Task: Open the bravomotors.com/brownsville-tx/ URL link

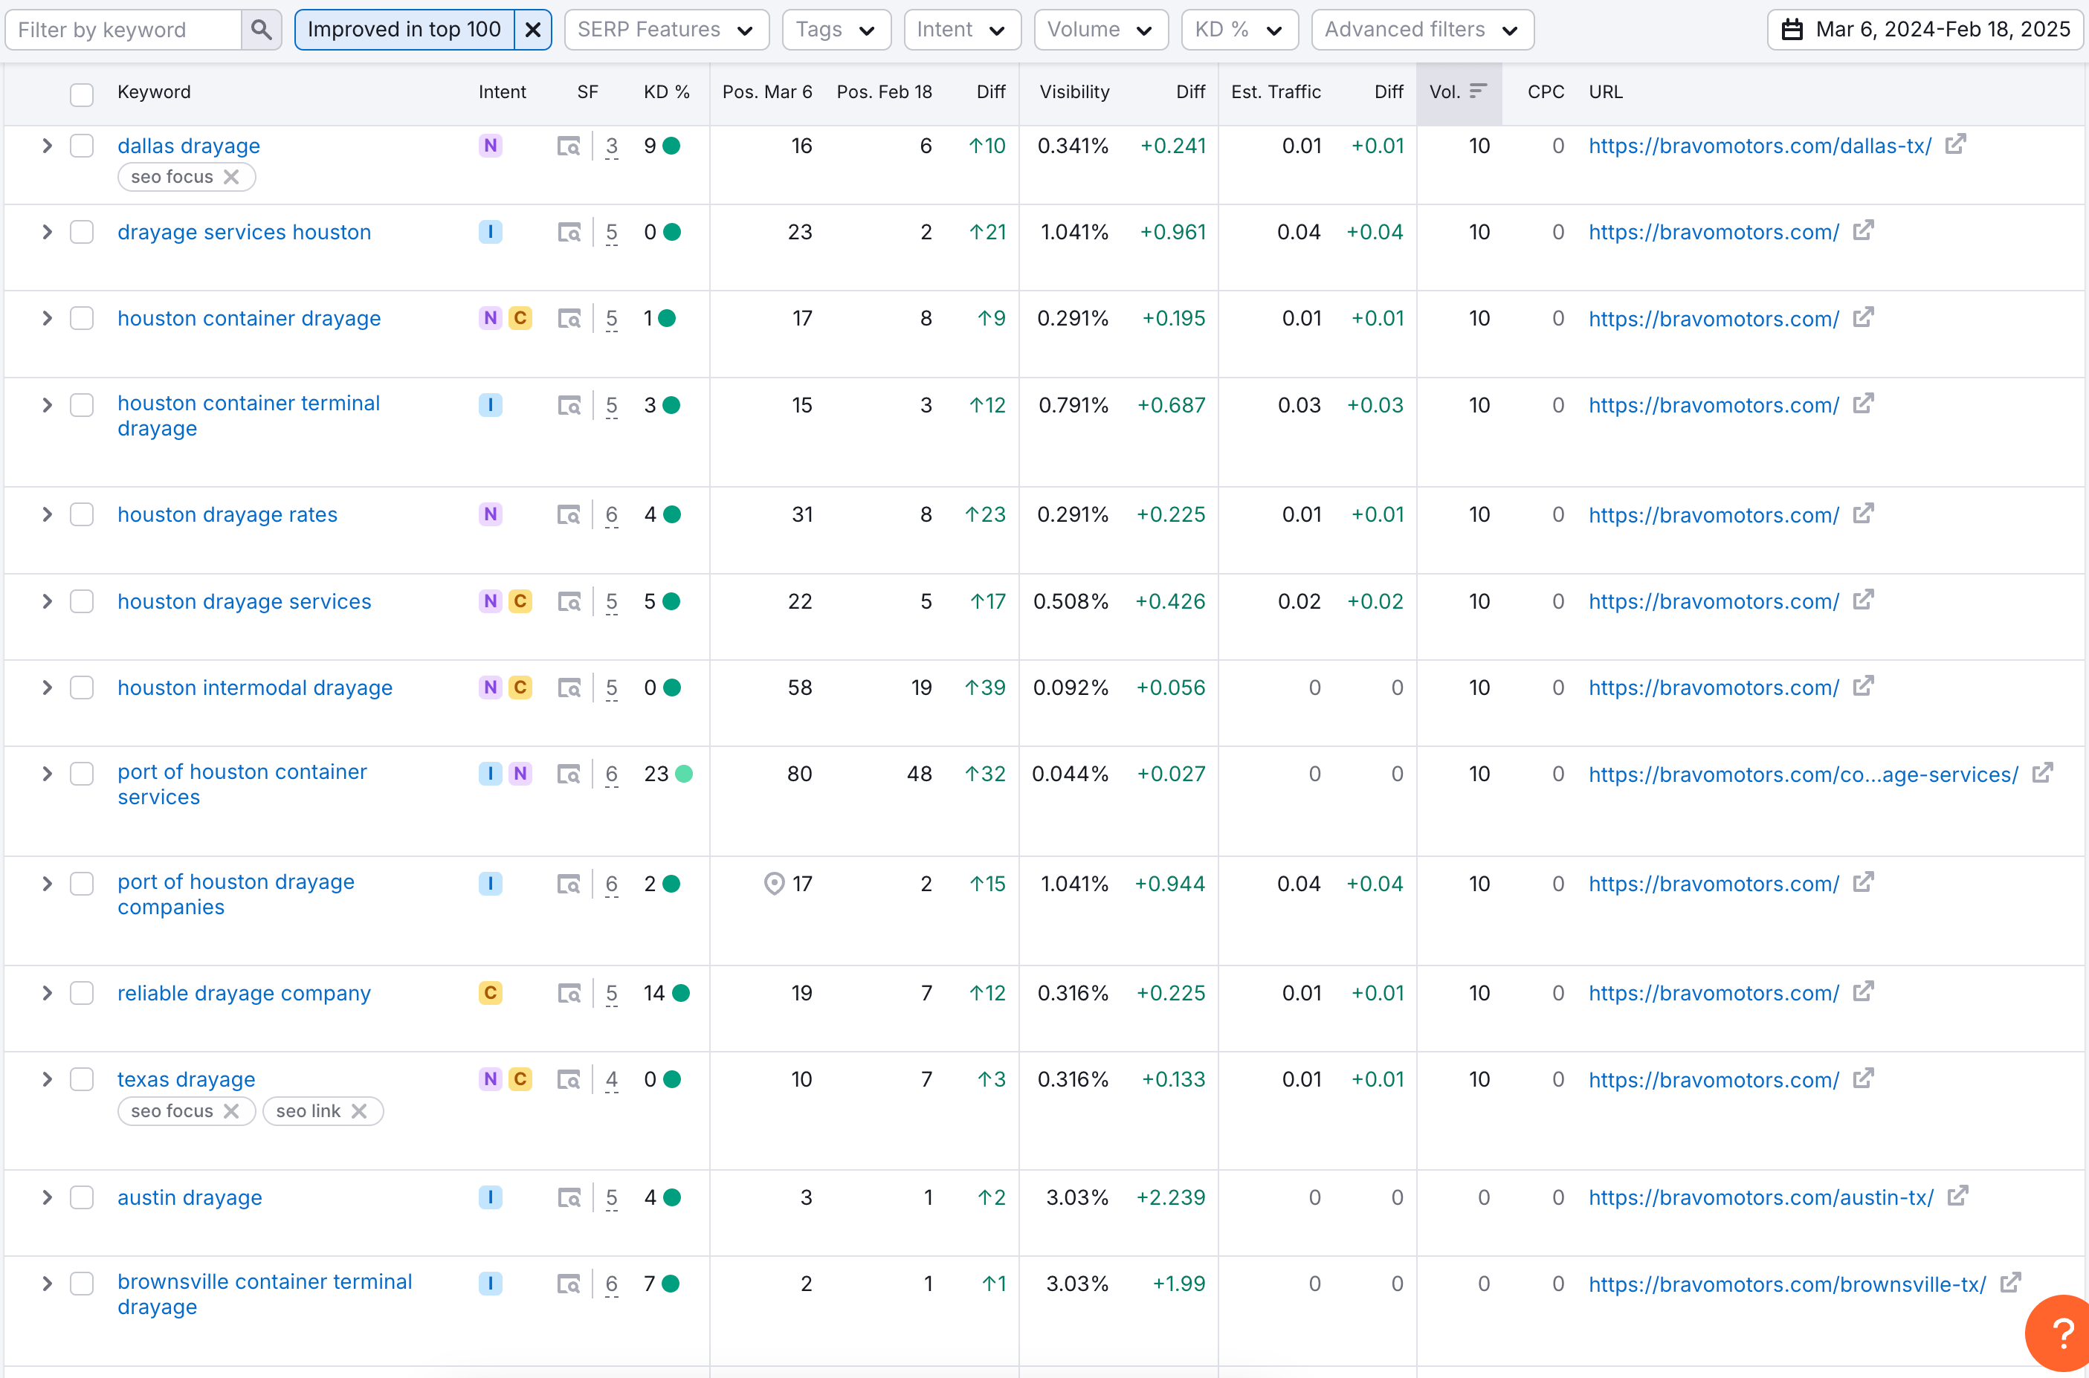Action: (1786, 1284)
